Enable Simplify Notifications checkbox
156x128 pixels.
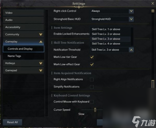92,87
